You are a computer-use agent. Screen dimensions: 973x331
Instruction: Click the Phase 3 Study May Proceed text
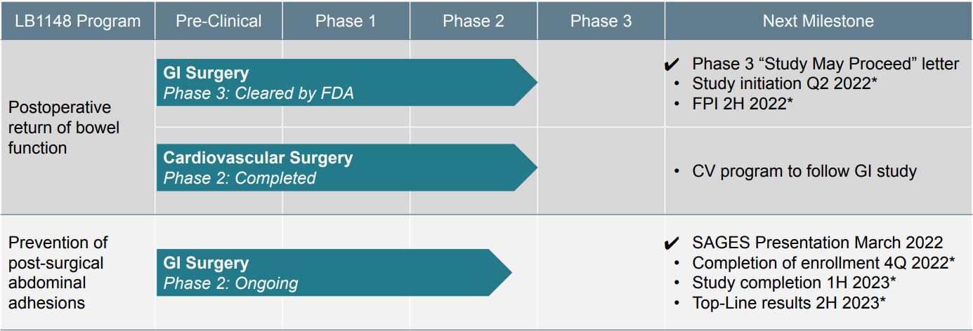[825, 64]
